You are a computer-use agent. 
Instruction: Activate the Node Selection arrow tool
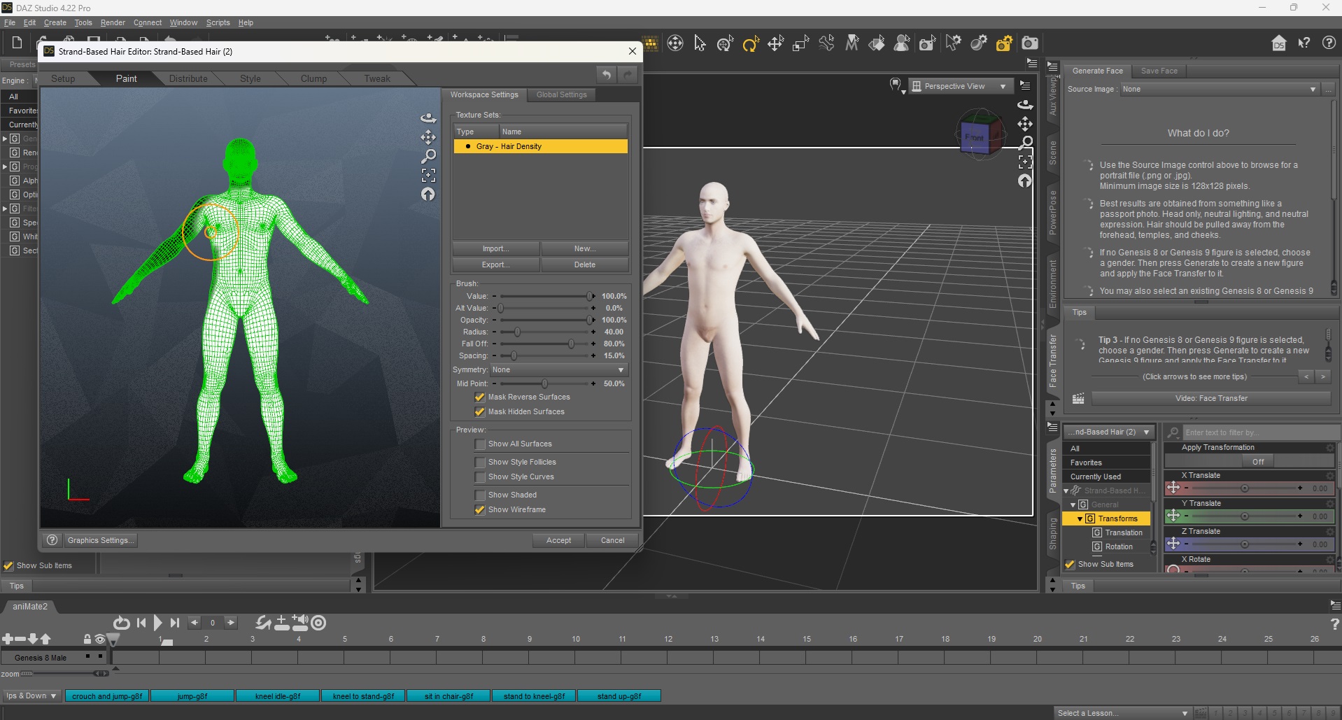700,44
